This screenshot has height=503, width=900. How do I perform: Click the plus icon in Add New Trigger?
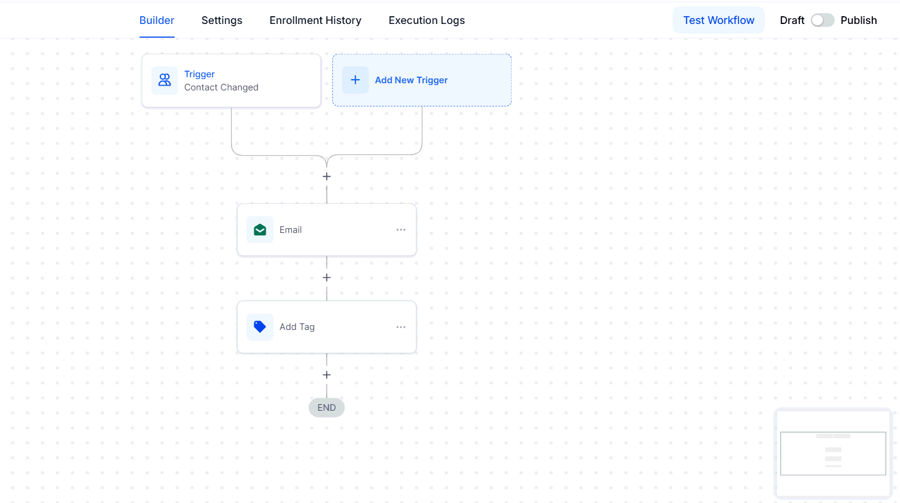355,80
